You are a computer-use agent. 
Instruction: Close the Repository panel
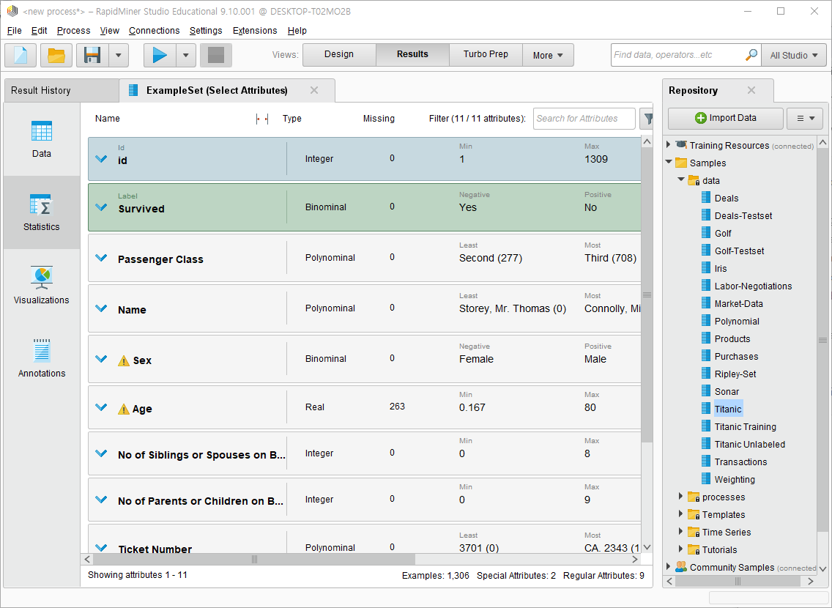coord(751,90)
